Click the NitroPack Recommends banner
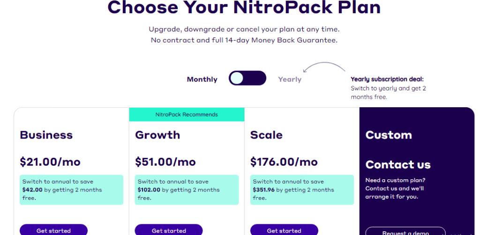Viewport: 480px width, 235px height. click(187, 115)
